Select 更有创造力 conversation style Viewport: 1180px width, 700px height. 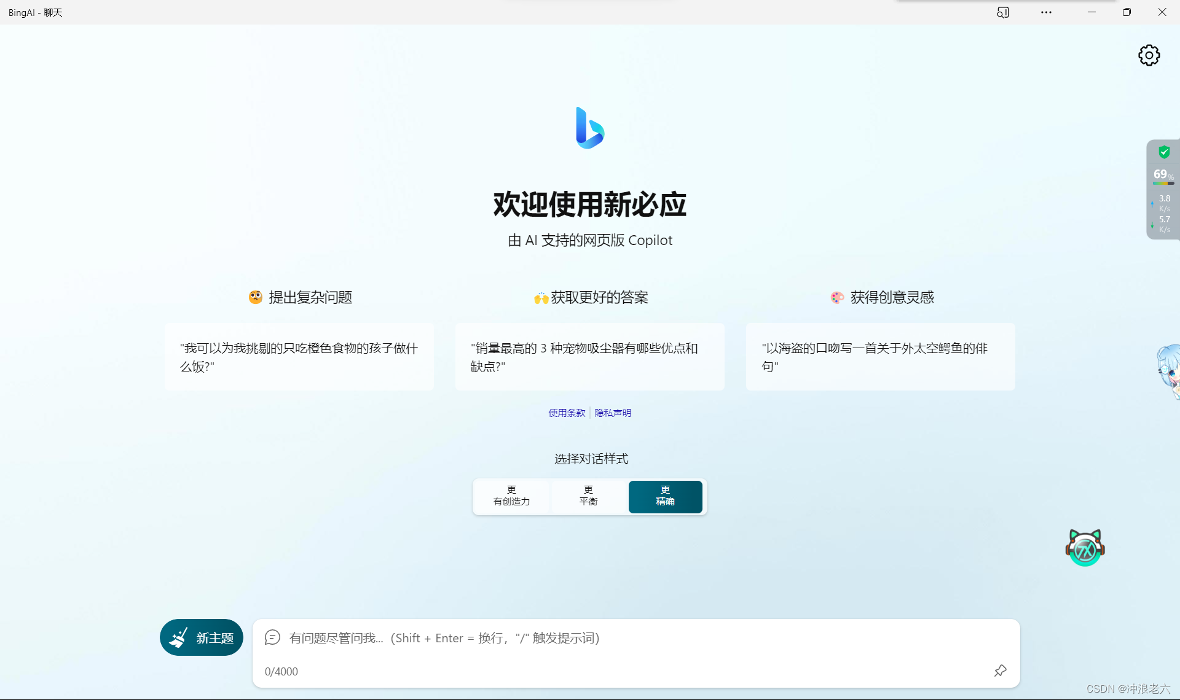coord(511,496)
